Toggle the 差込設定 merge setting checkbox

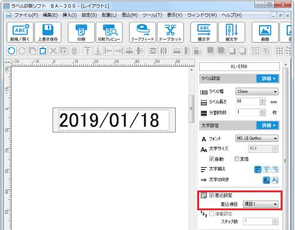(x=212, y=195)
